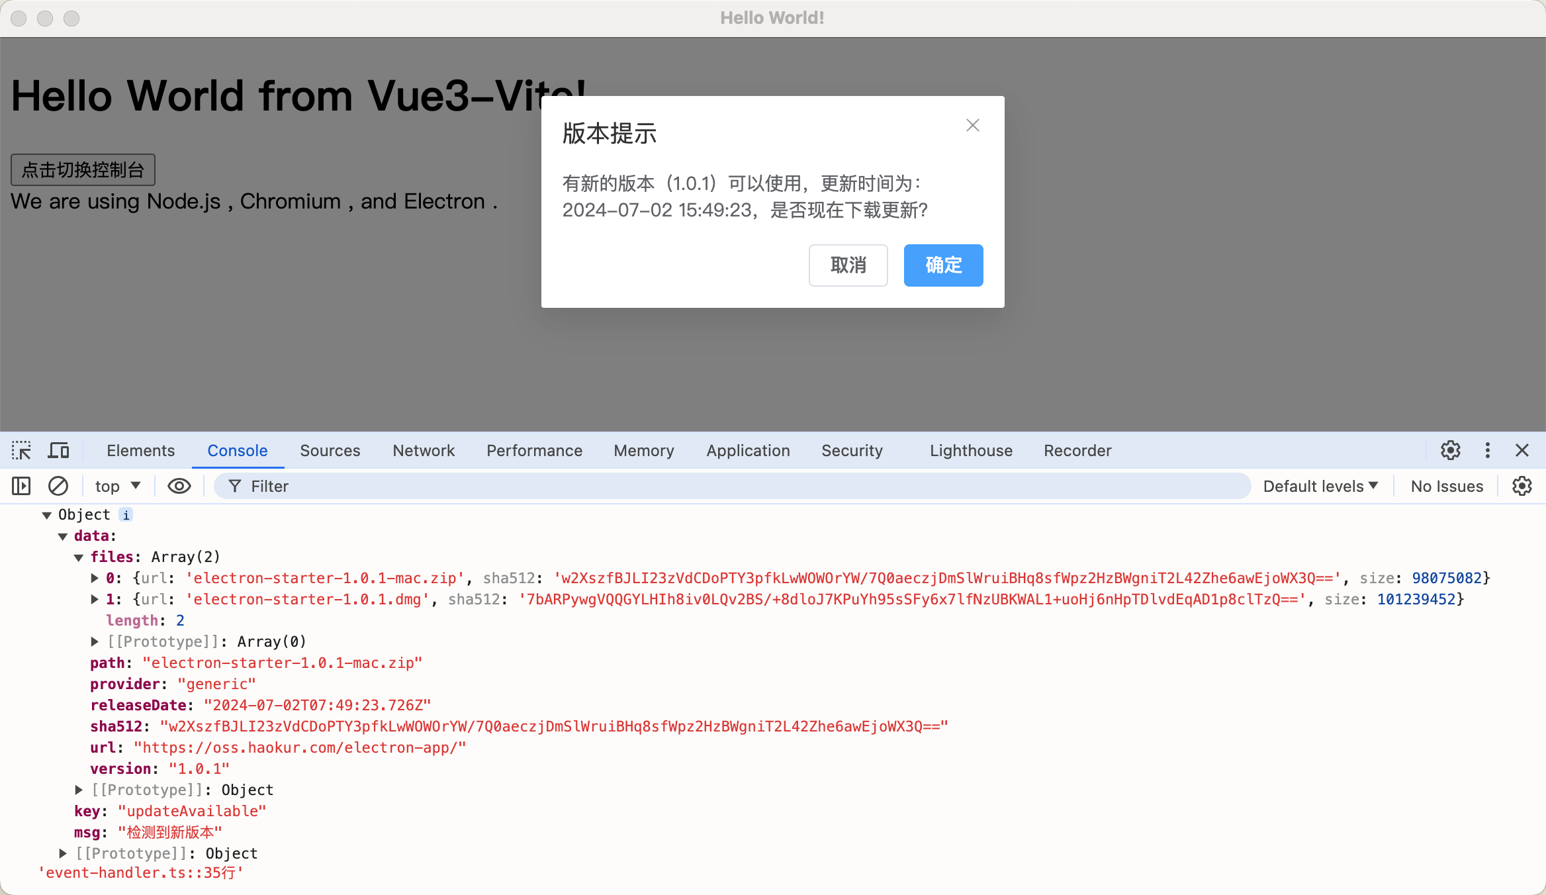Open console settings gear icon
This screenshot has width=1546, height=895.
[x=1522, y=487]
